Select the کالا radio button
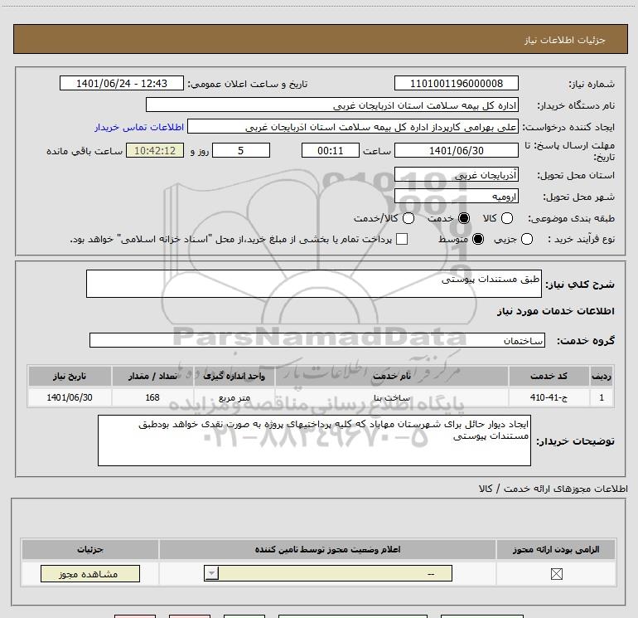Screen dimensions: 638x618 [x=506, y=218]
